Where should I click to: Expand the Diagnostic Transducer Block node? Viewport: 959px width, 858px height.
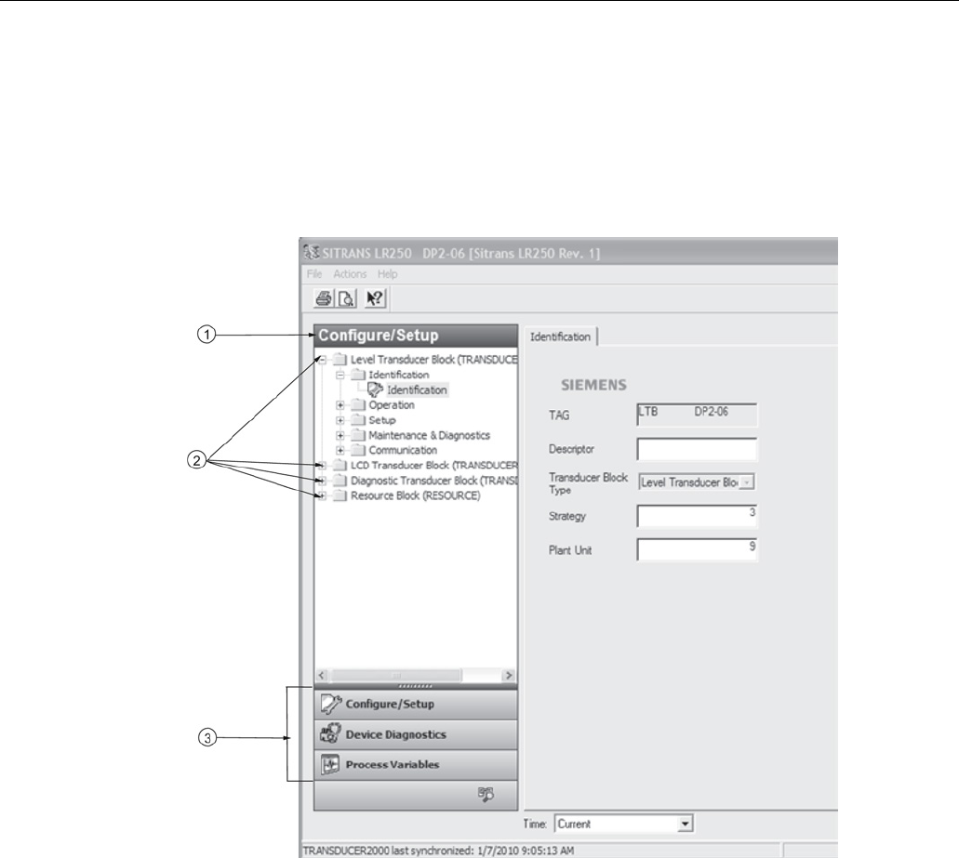point(323,481)
